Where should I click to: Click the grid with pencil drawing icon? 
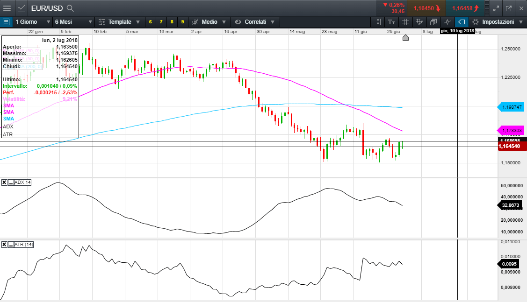tap(419, 22)
